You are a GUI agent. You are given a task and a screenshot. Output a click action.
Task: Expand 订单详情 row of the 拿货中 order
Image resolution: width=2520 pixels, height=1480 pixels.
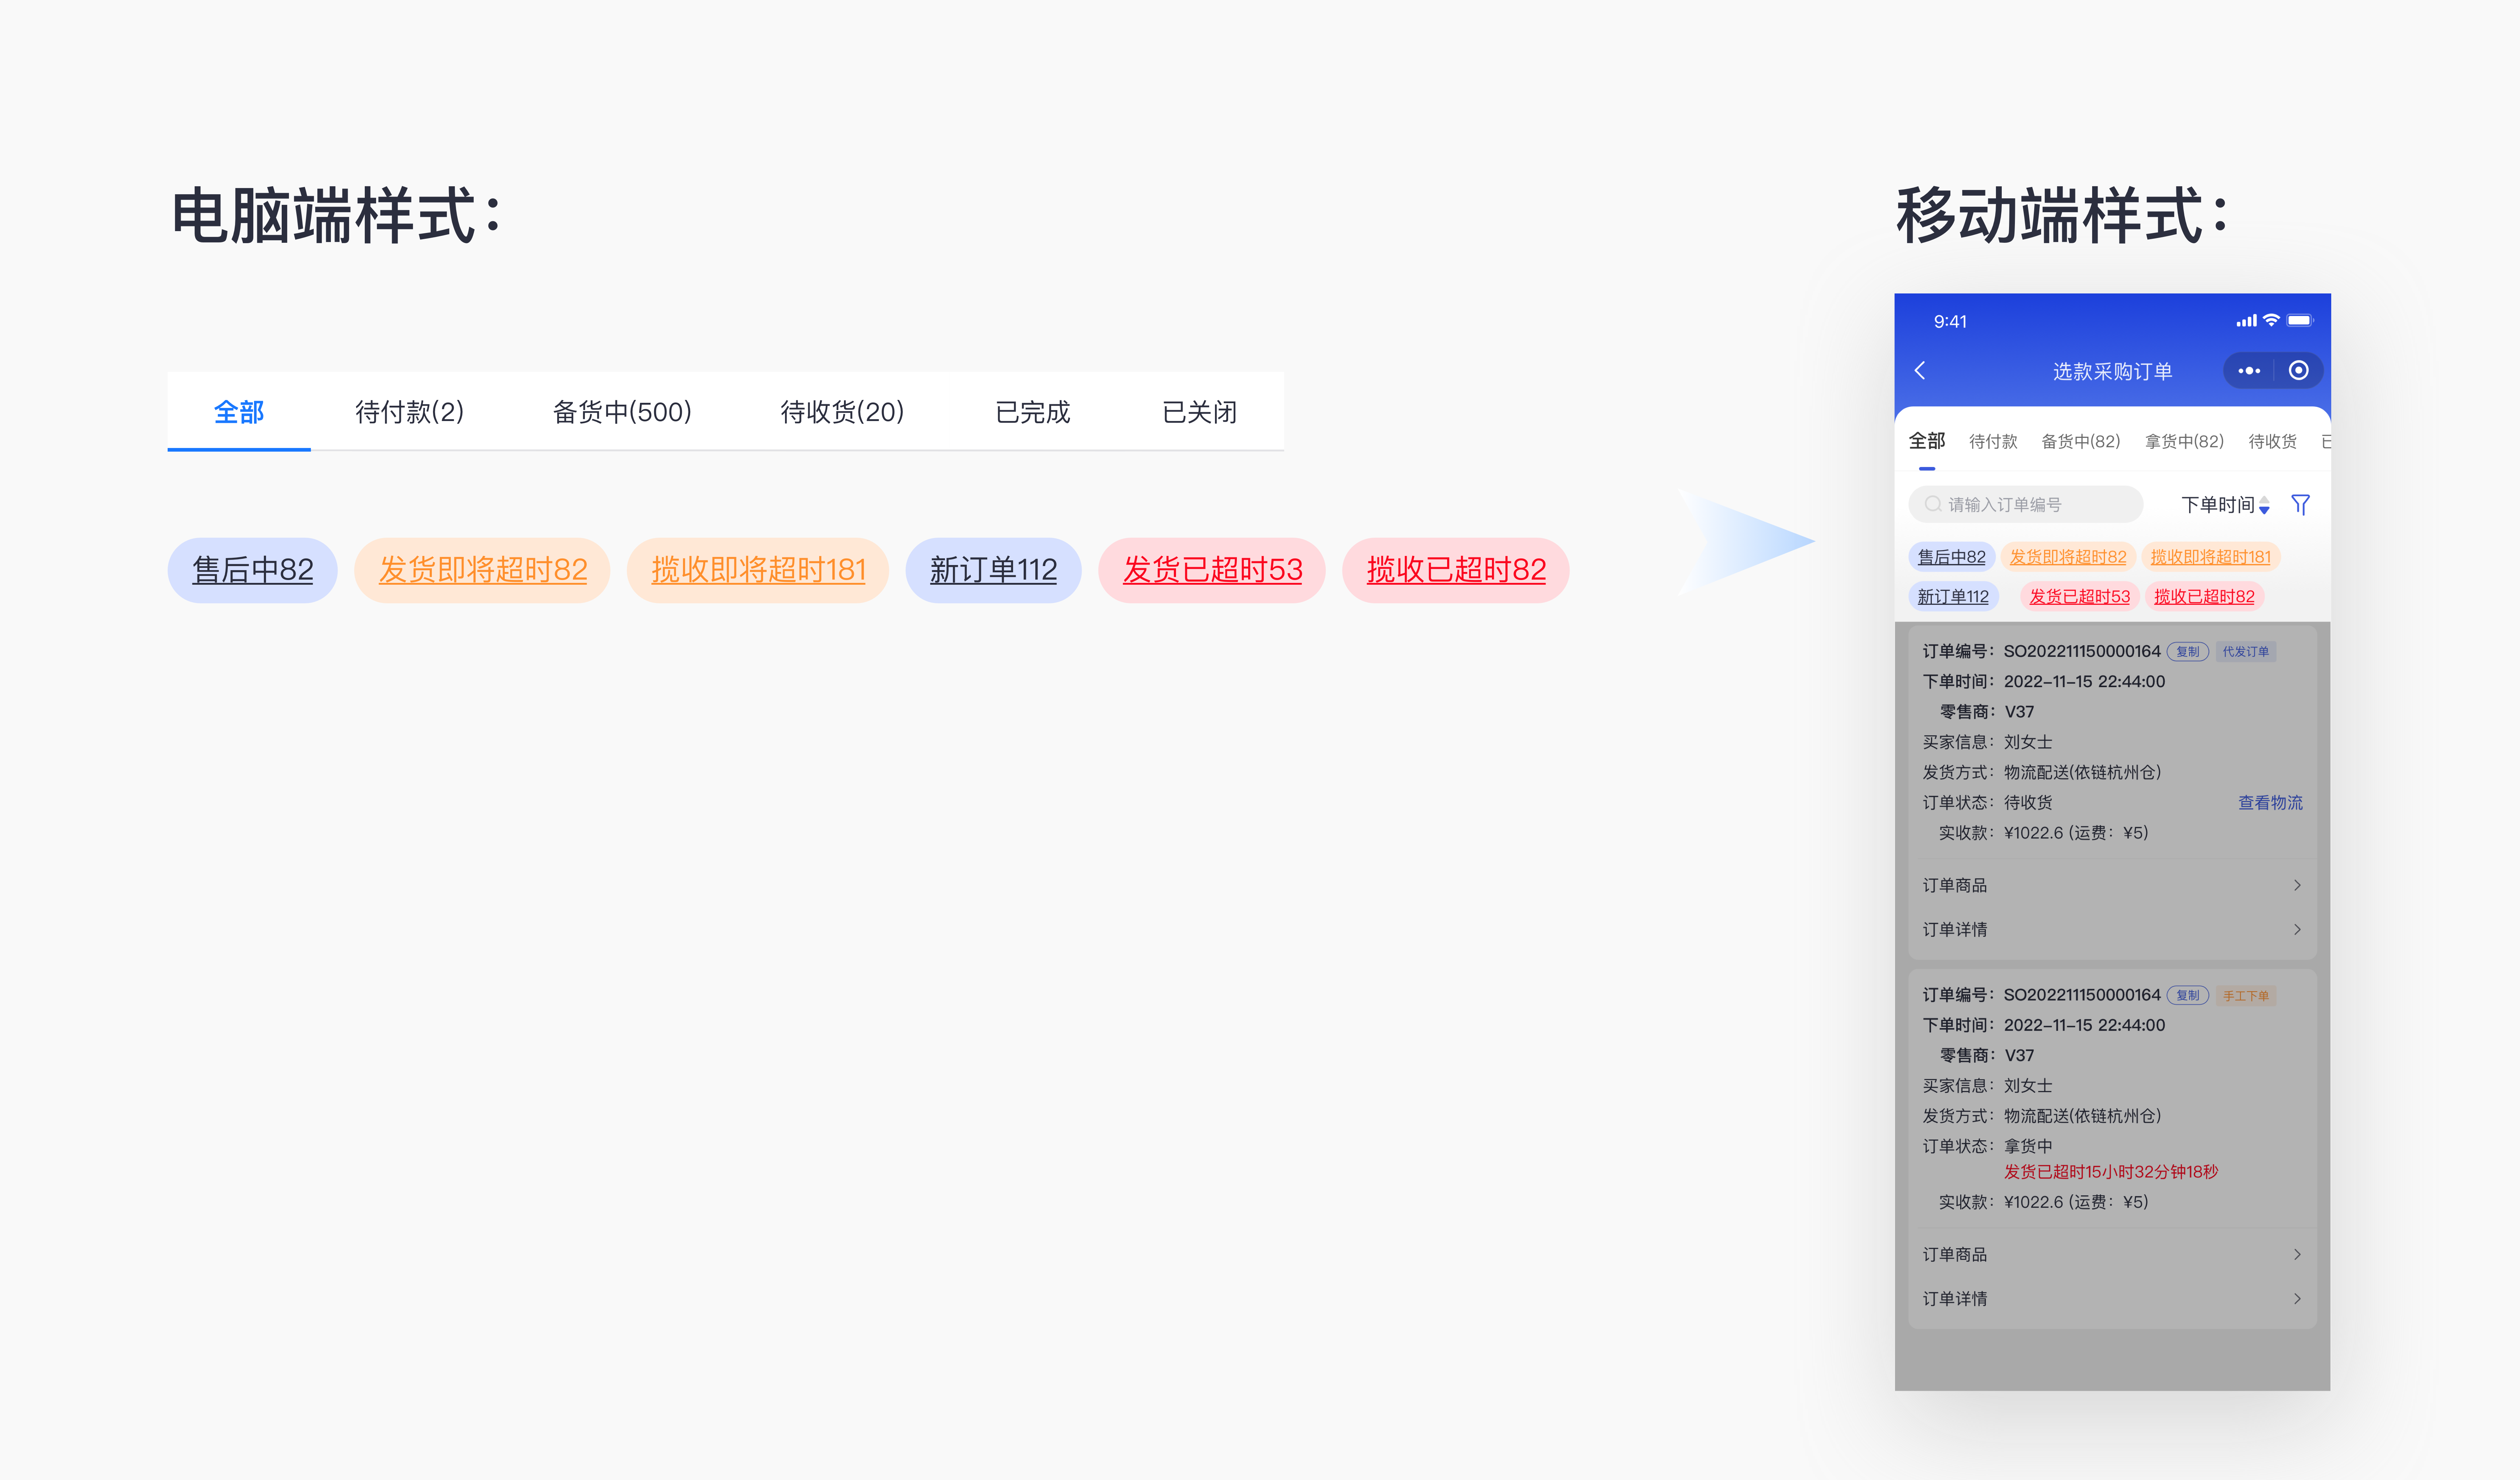point(2112,1298)
